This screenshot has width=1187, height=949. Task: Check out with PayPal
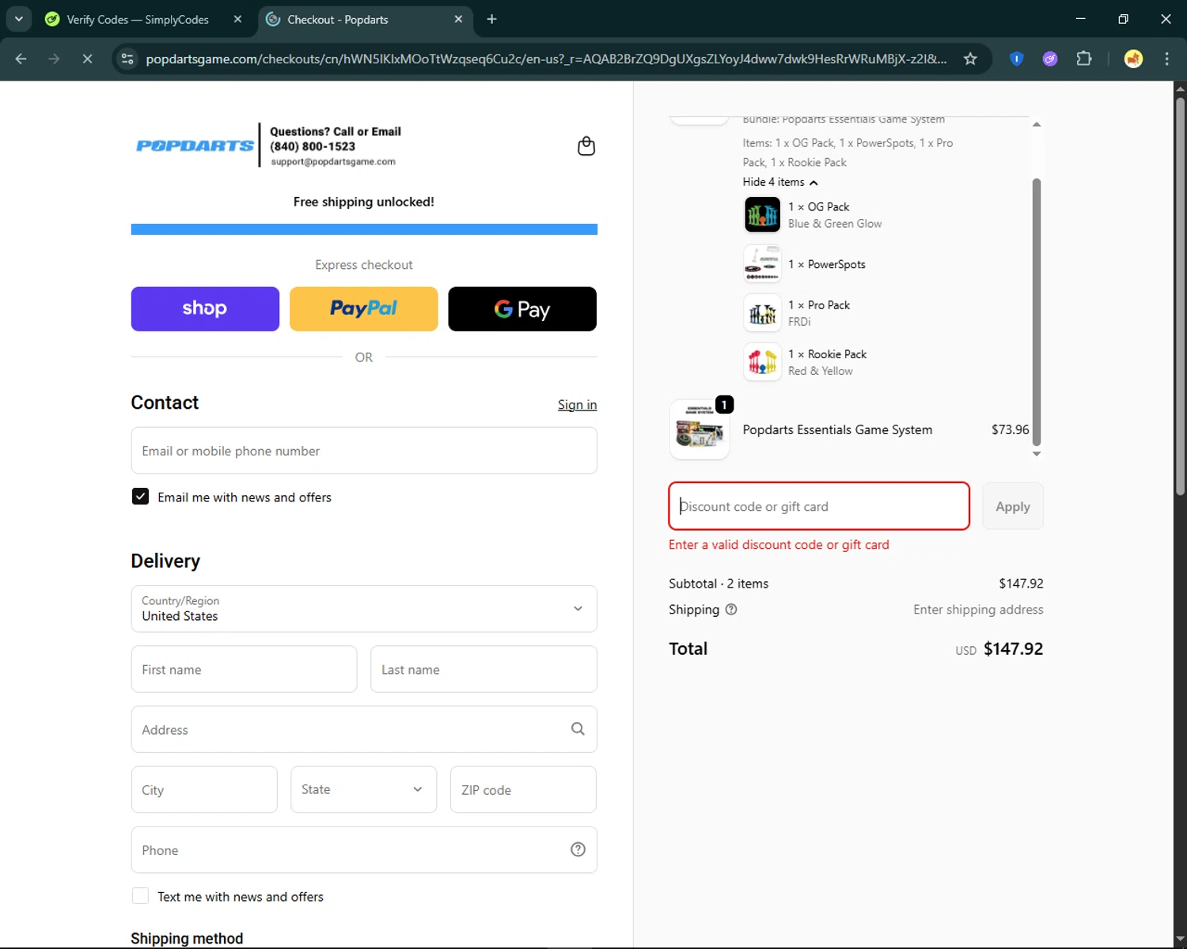[x=364, y=308]
